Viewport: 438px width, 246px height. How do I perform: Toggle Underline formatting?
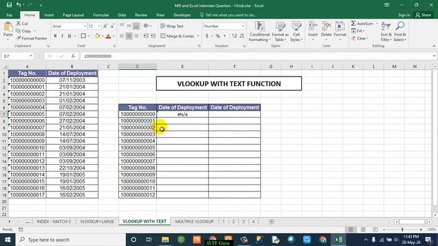[69, 36]
